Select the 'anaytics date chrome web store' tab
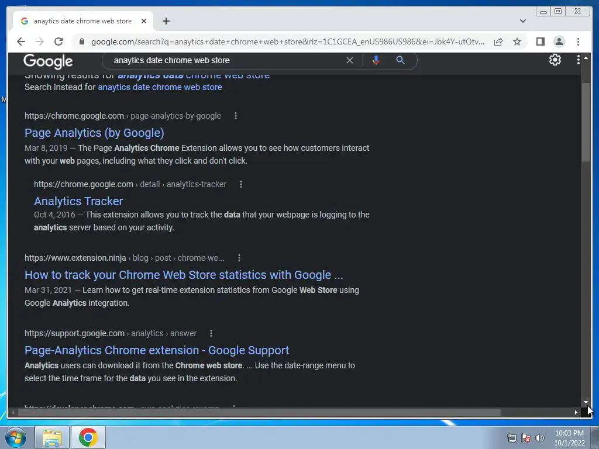Viewport: 599px width, 449px height. (x=83, y=21)
